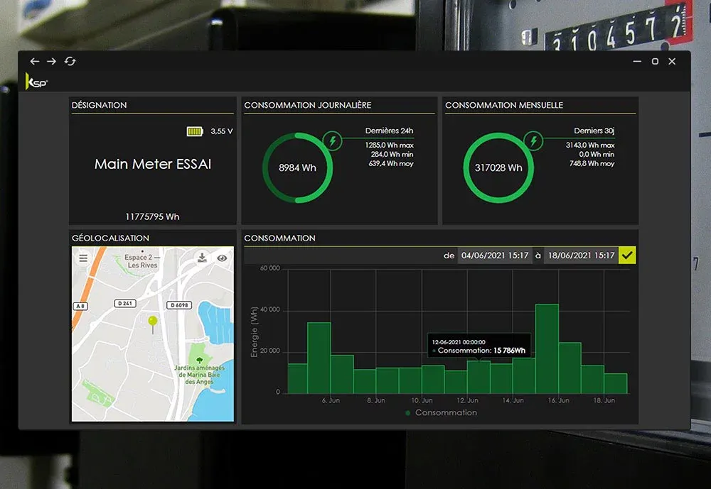Maximize the application window
The image size is (711, 489).
(x=655, y=62)
